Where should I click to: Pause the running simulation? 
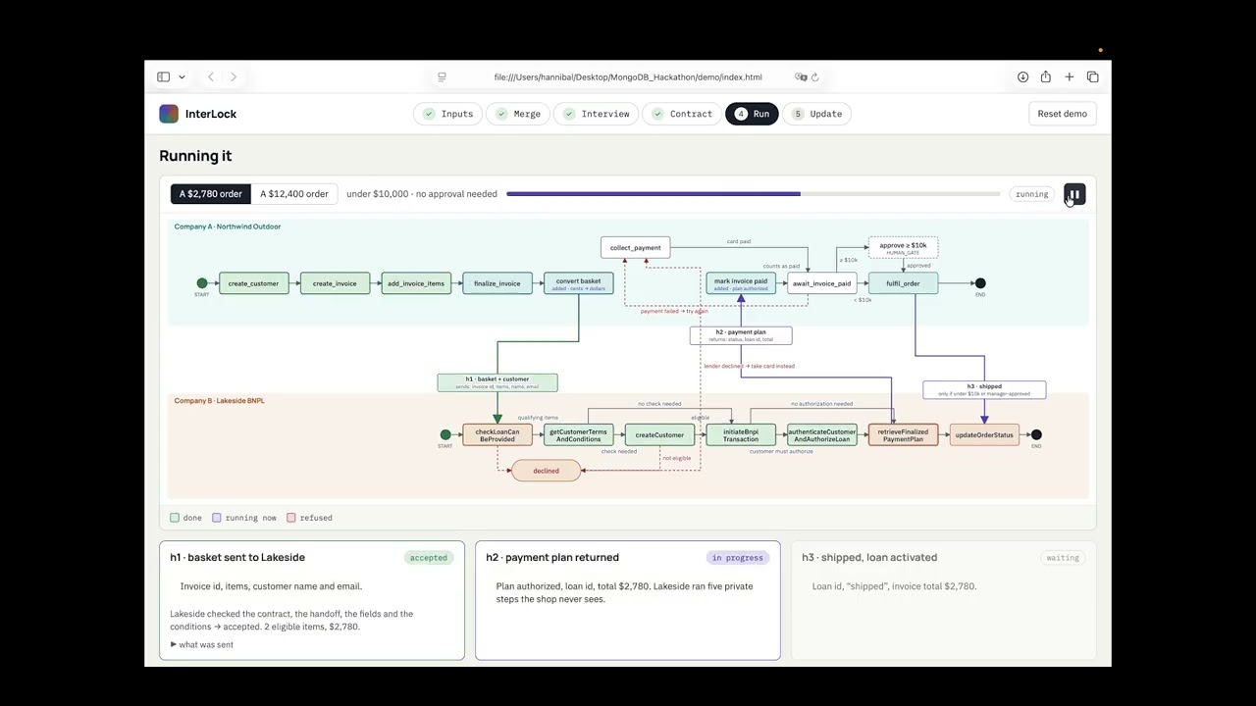point(1074,194)
